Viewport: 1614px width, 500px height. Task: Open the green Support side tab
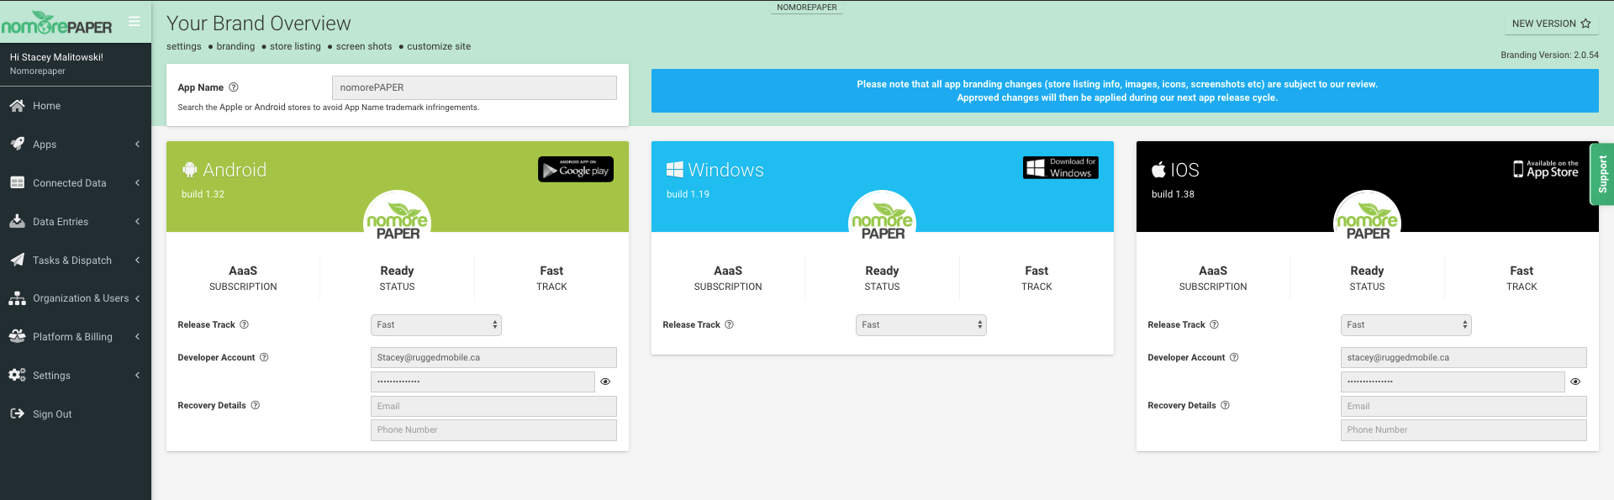tap(1601, 174)
